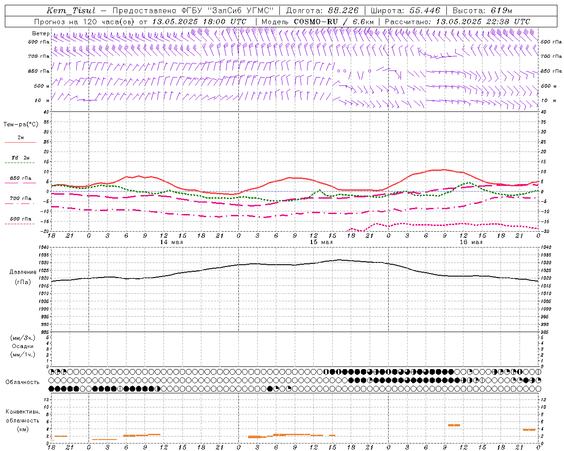Click the (мм/3ч.) unit label
564x451 pixels.
point(23,338)
